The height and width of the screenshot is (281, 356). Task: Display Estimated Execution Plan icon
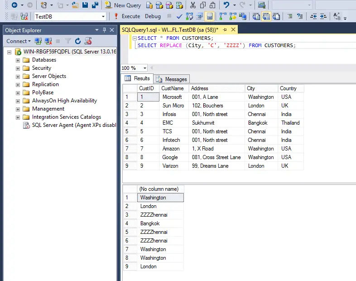pos(189,16)
